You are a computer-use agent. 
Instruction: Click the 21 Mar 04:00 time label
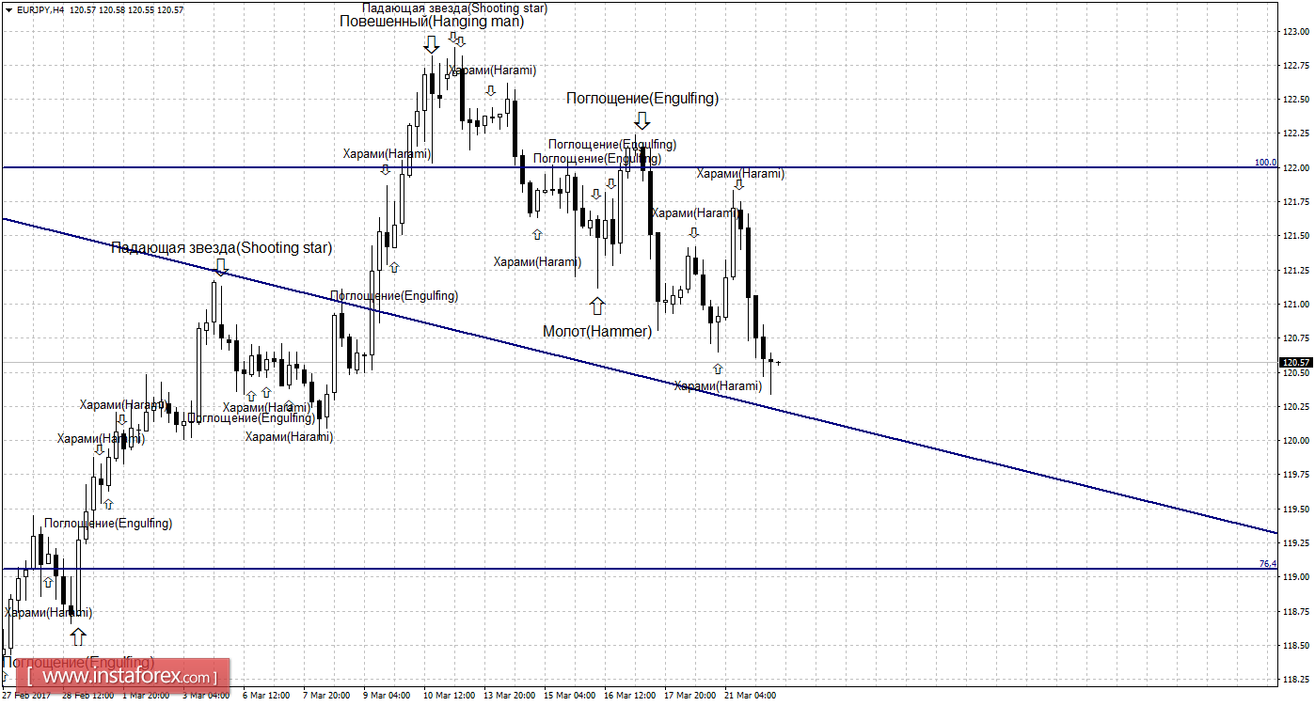pos(750,697)
